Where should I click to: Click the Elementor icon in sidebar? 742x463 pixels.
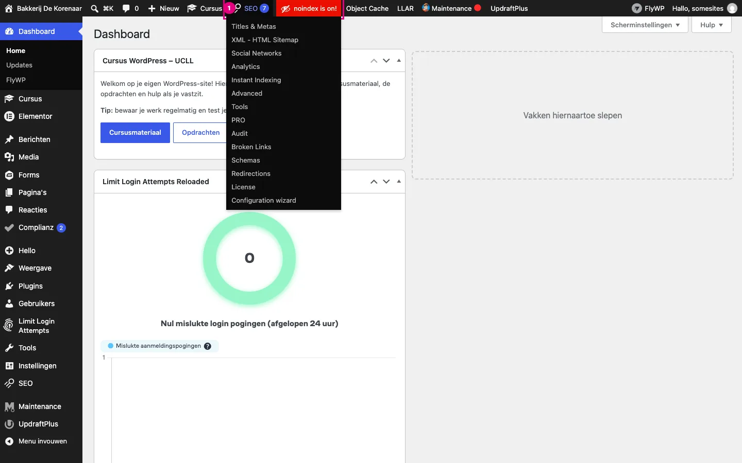(x=9, y=116)
